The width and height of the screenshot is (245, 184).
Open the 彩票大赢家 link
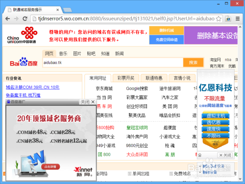pyautogui.click(x=137, y=97)
